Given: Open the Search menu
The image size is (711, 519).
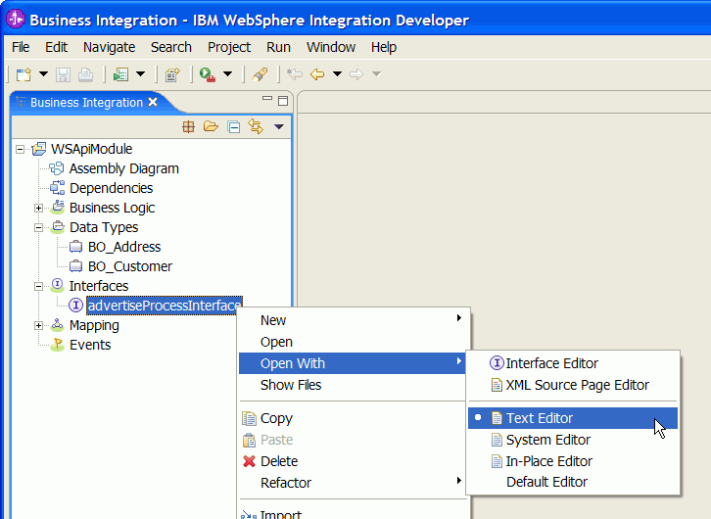Looking at the screenshot, I should [x=171, y=47].
